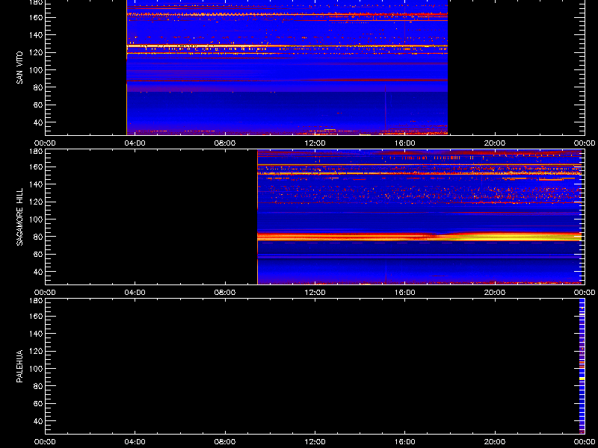Click the yellow 152 MHz line in Sagamore Hill spectrogram

point(419,173)
